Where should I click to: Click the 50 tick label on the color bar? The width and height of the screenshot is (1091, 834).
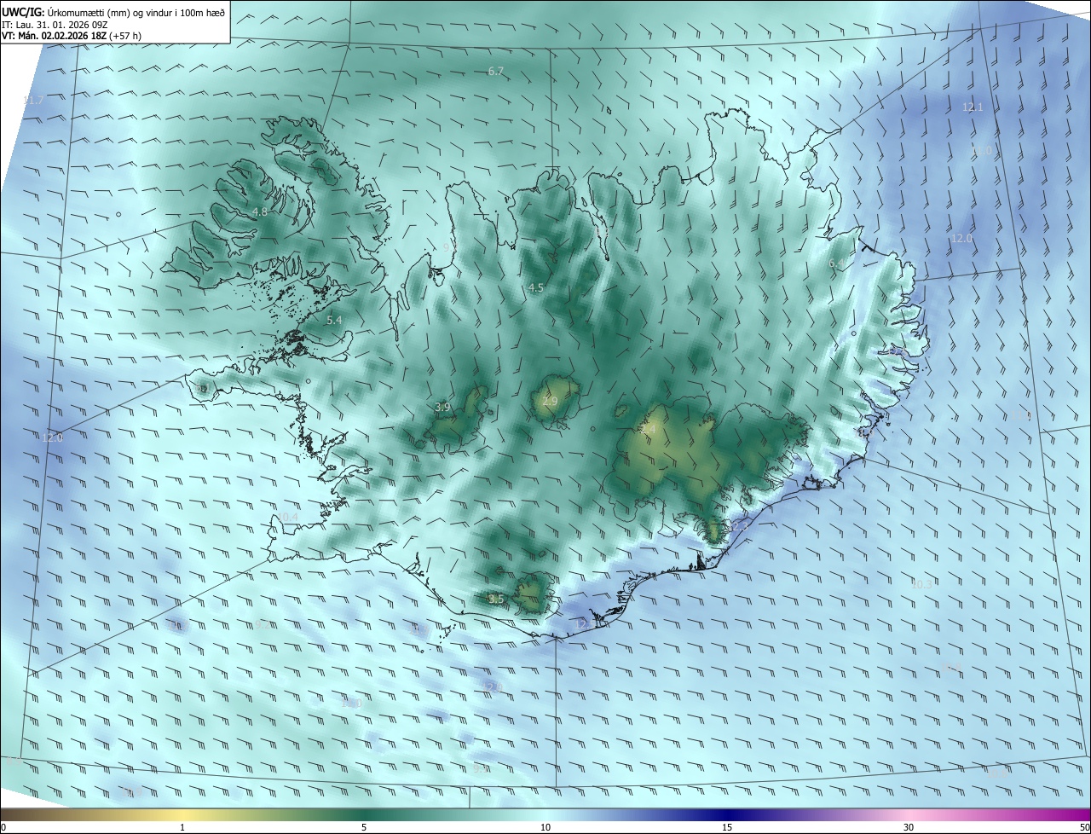point(1084,828)
